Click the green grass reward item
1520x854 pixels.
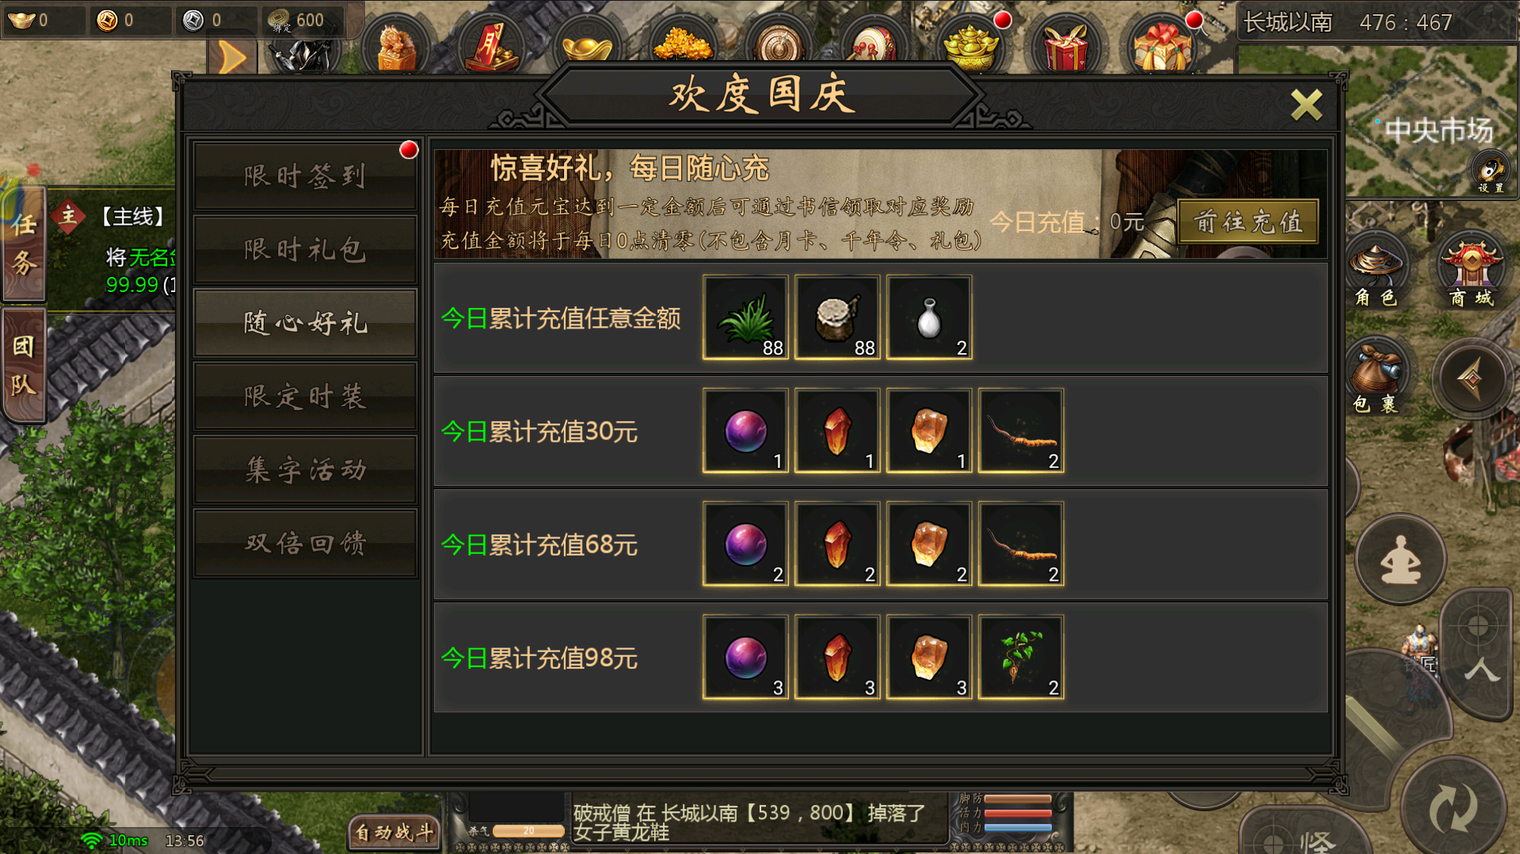click(x=745, y=318)
